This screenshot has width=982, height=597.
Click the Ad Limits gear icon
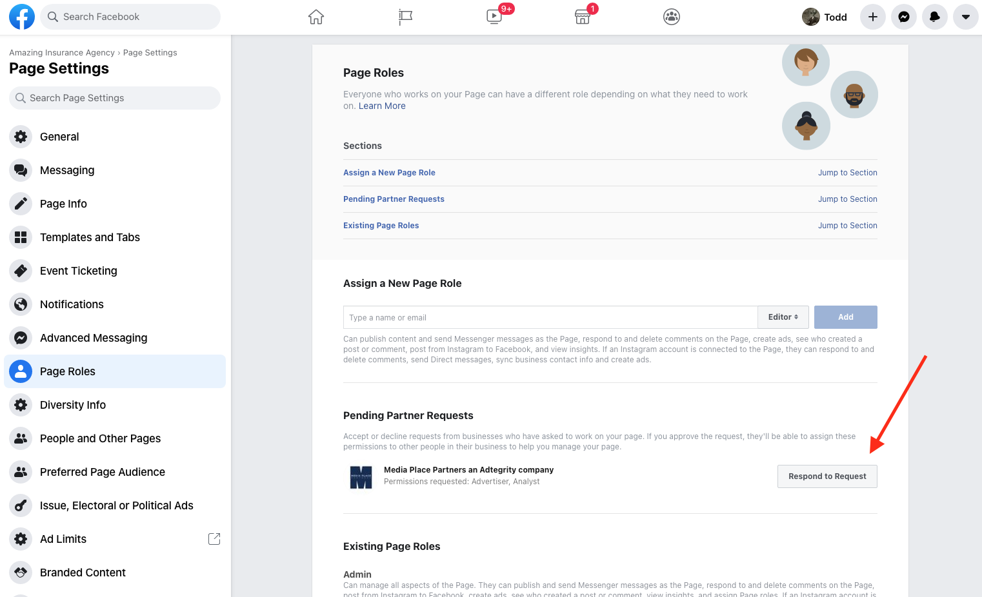tap(21, 539)
